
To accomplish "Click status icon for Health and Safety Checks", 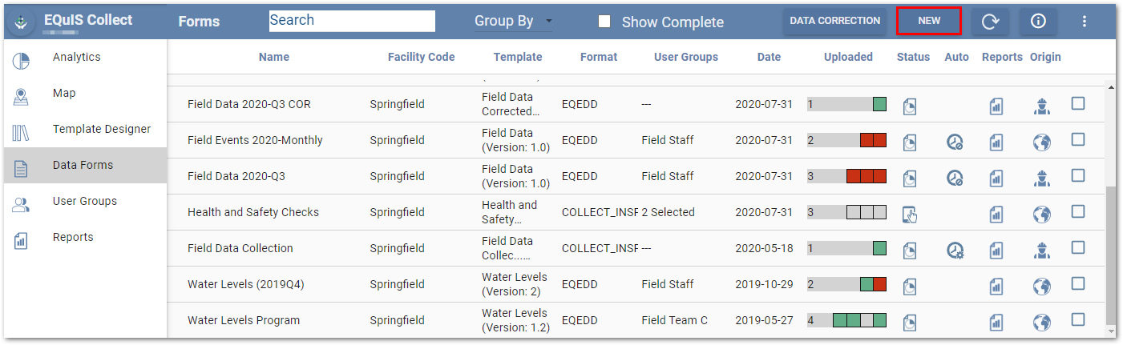I will [910, 214].
